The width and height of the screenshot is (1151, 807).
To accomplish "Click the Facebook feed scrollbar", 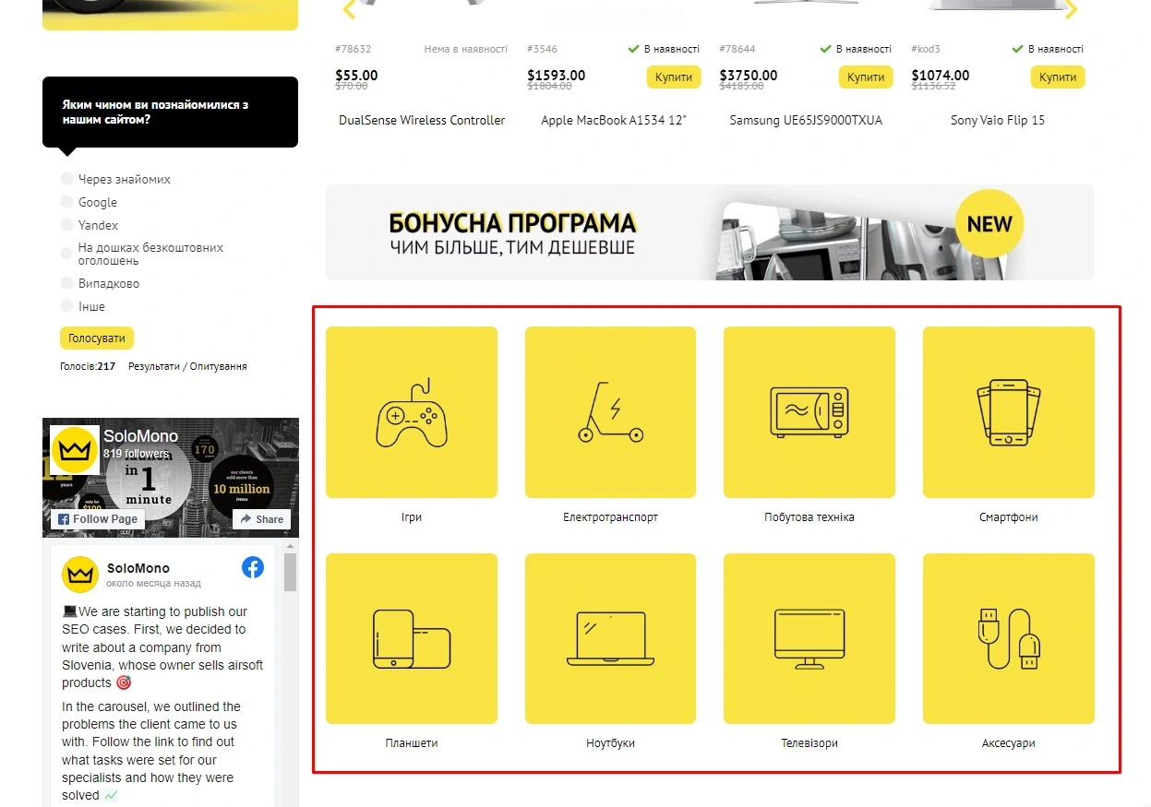I will pos(290,646).
